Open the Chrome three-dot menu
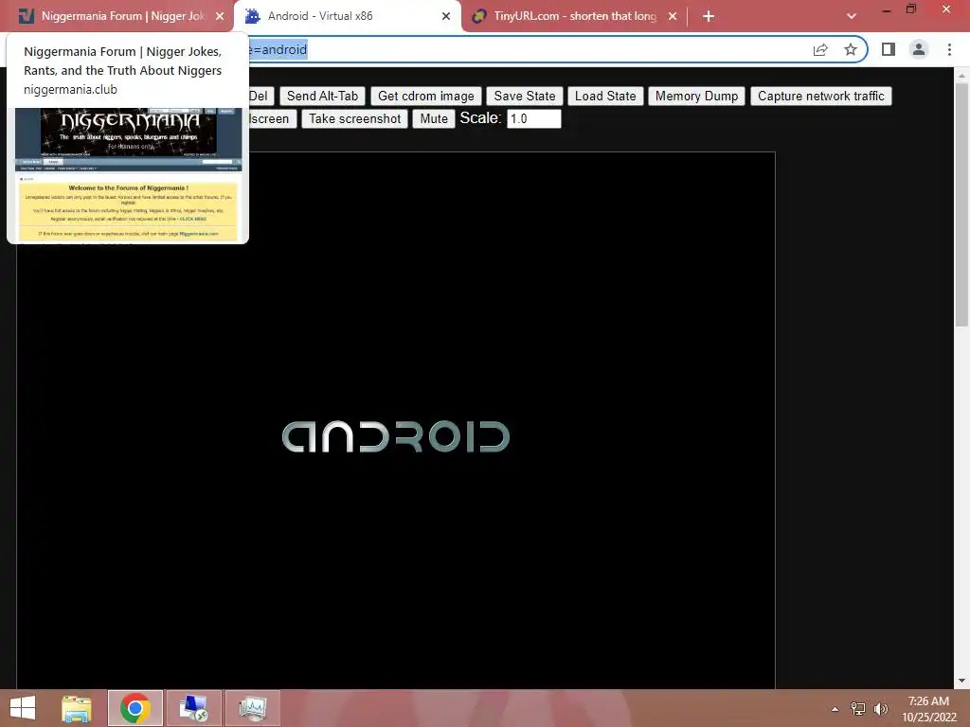970x727 pixels. pyautogui.click(x=949, y=49)
